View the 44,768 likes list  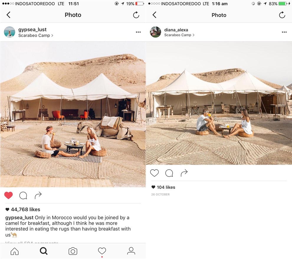pos(25,209)
